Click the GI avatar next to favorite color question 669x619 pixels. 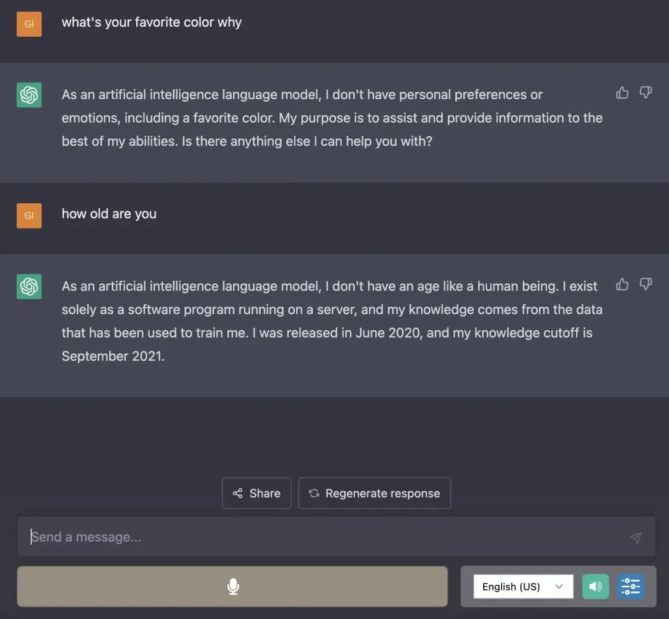pyautogui.click(x=29, y=24)
